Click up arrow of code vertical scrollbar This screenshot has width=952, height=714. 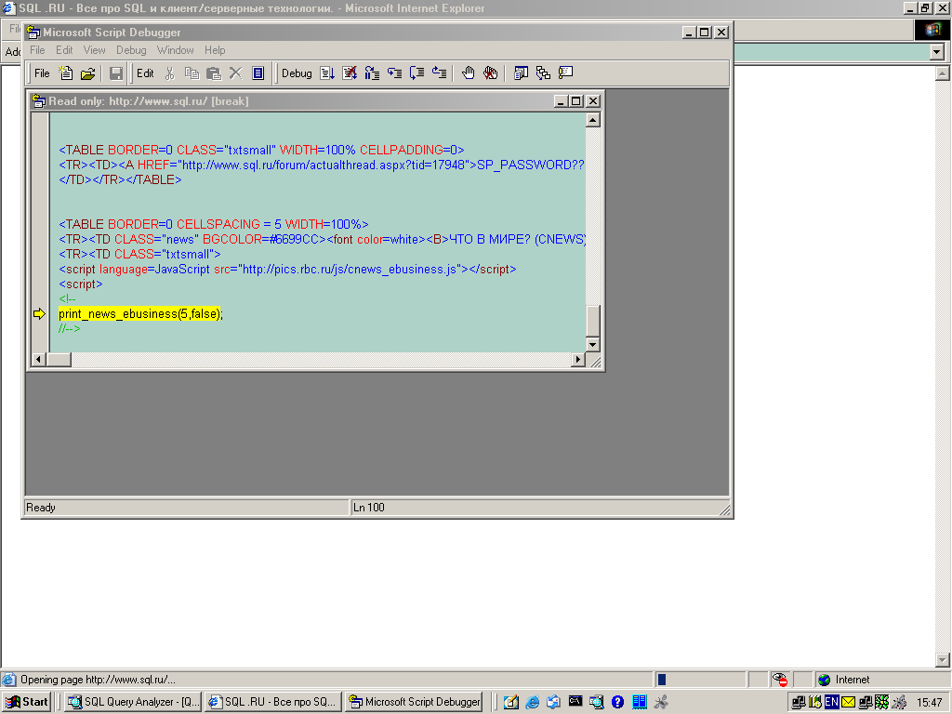tap(593, 120)
